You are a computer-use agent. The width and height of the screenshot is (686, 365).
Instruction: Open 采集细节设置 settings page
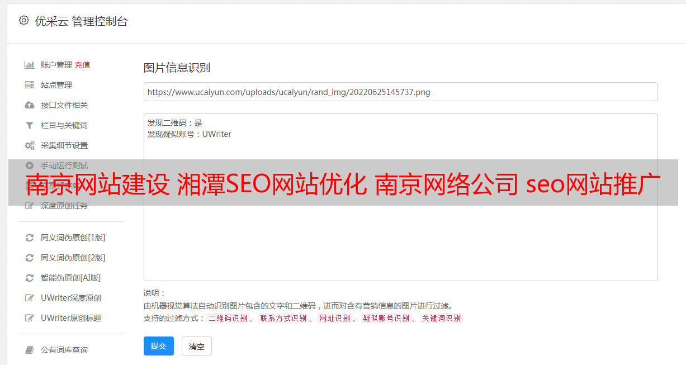pyautogui.click(x=64, y=145)
